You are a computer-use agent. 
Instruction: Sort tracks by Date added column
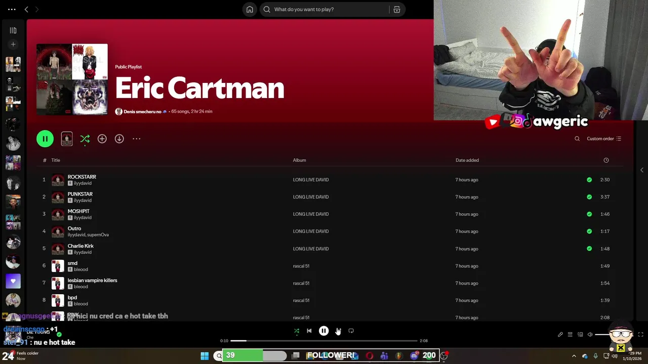coord(467,160)
